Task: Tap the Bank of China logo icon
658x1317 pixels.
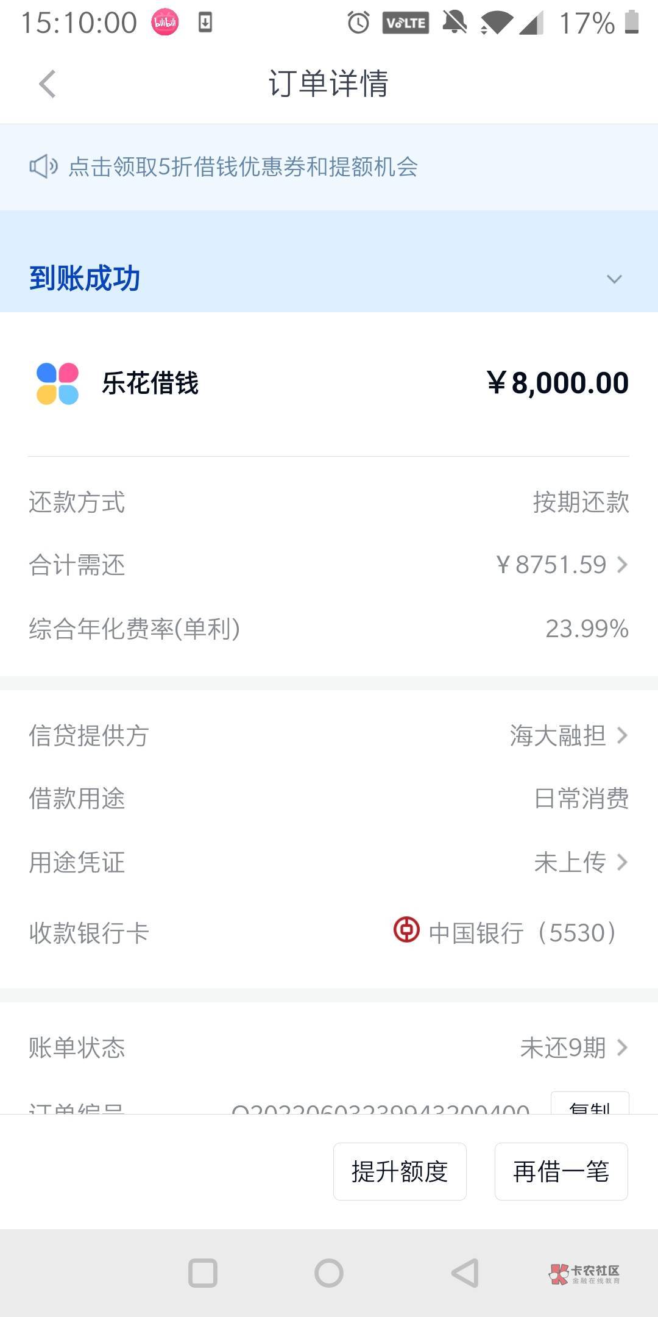Action: pos(406,930)
